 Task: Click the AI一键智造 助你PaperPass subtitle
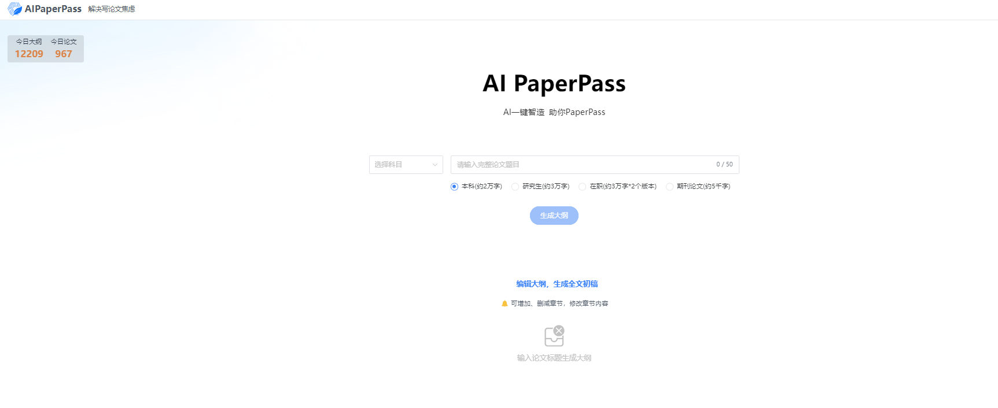(554, 112)
